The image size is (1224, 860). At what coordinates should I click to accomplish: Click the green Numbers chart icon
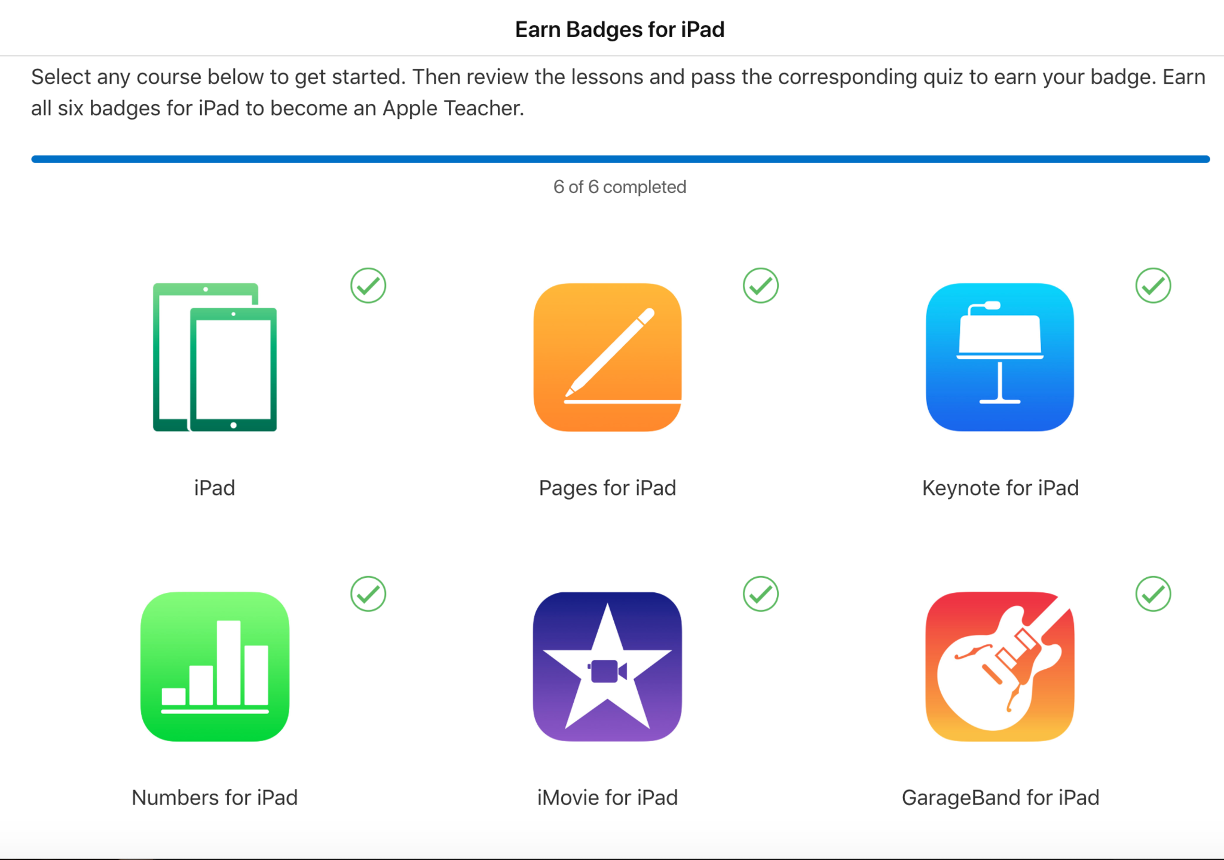[x=215, y=666]
